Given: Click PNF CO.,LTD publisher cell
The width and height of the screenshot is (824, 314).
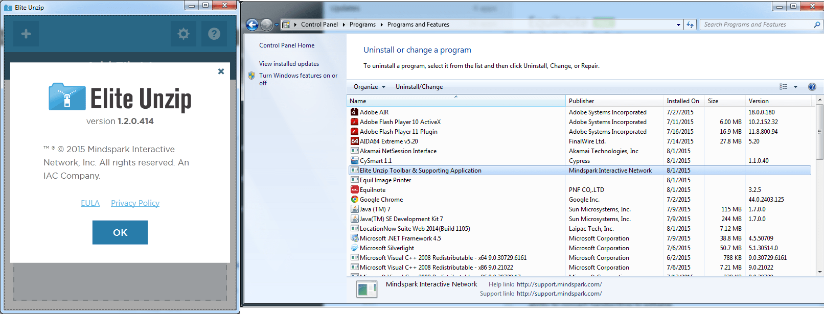Looking at the screenshot, I should point(586,190).
